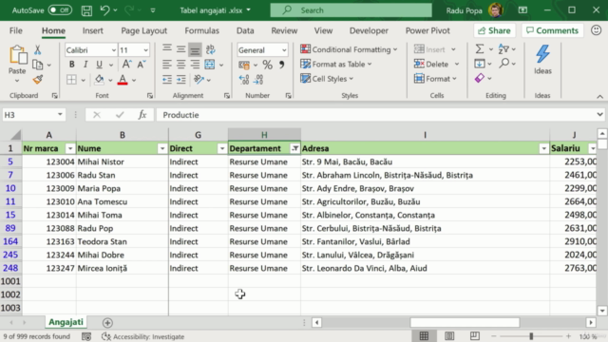Apply Bold formatting
Viewport: 608px width, 342px height.
click(x=72, y=65)
